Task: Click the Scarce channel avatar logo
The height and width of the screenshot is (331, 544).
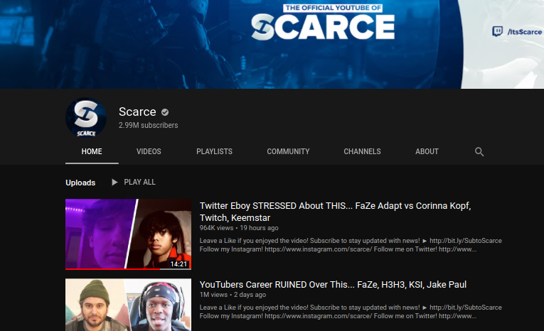Action: (x=86, y=118)
